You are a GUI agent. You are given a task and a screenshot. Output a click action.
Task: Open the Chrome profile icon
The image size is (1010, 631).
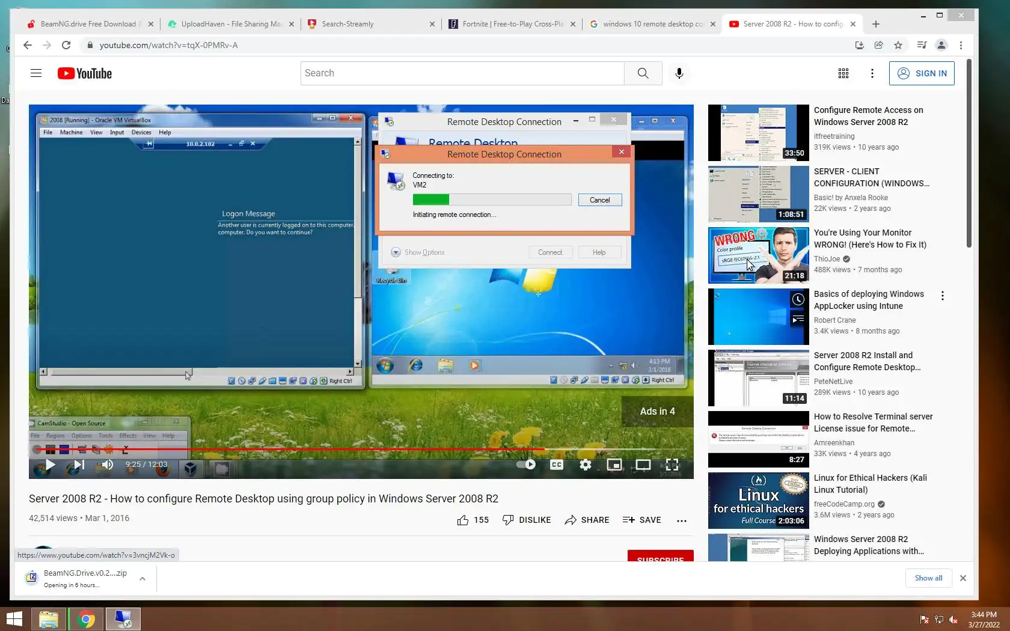(x=941, y=45)
